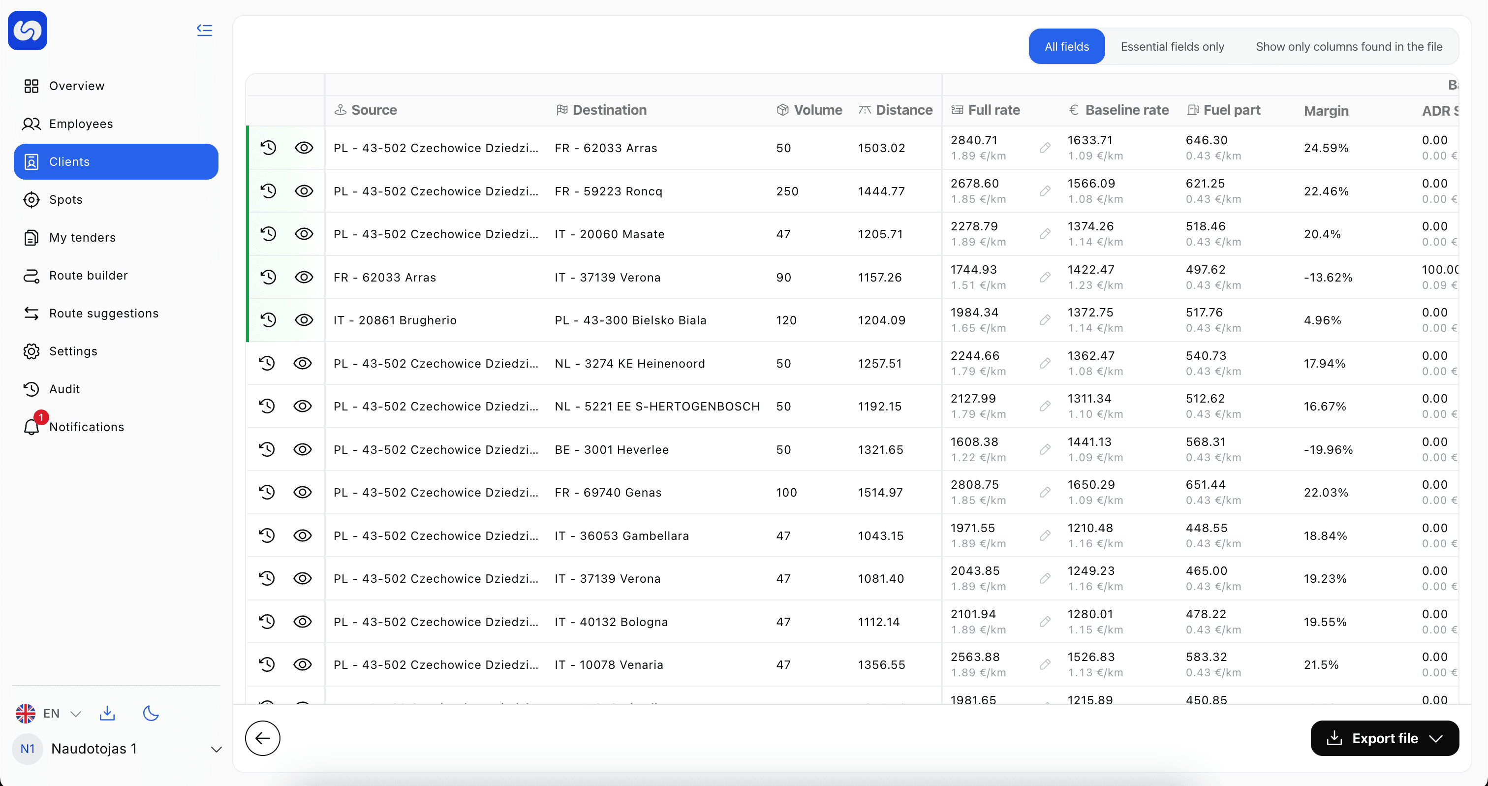
Task: Open history for the NL - 3274 KE Heinenoord row
Action: tap(267, 364)
